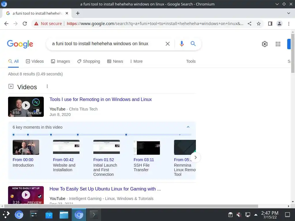Open the browser side panel
The image size is (295, 221).
(x=270, y=24)
